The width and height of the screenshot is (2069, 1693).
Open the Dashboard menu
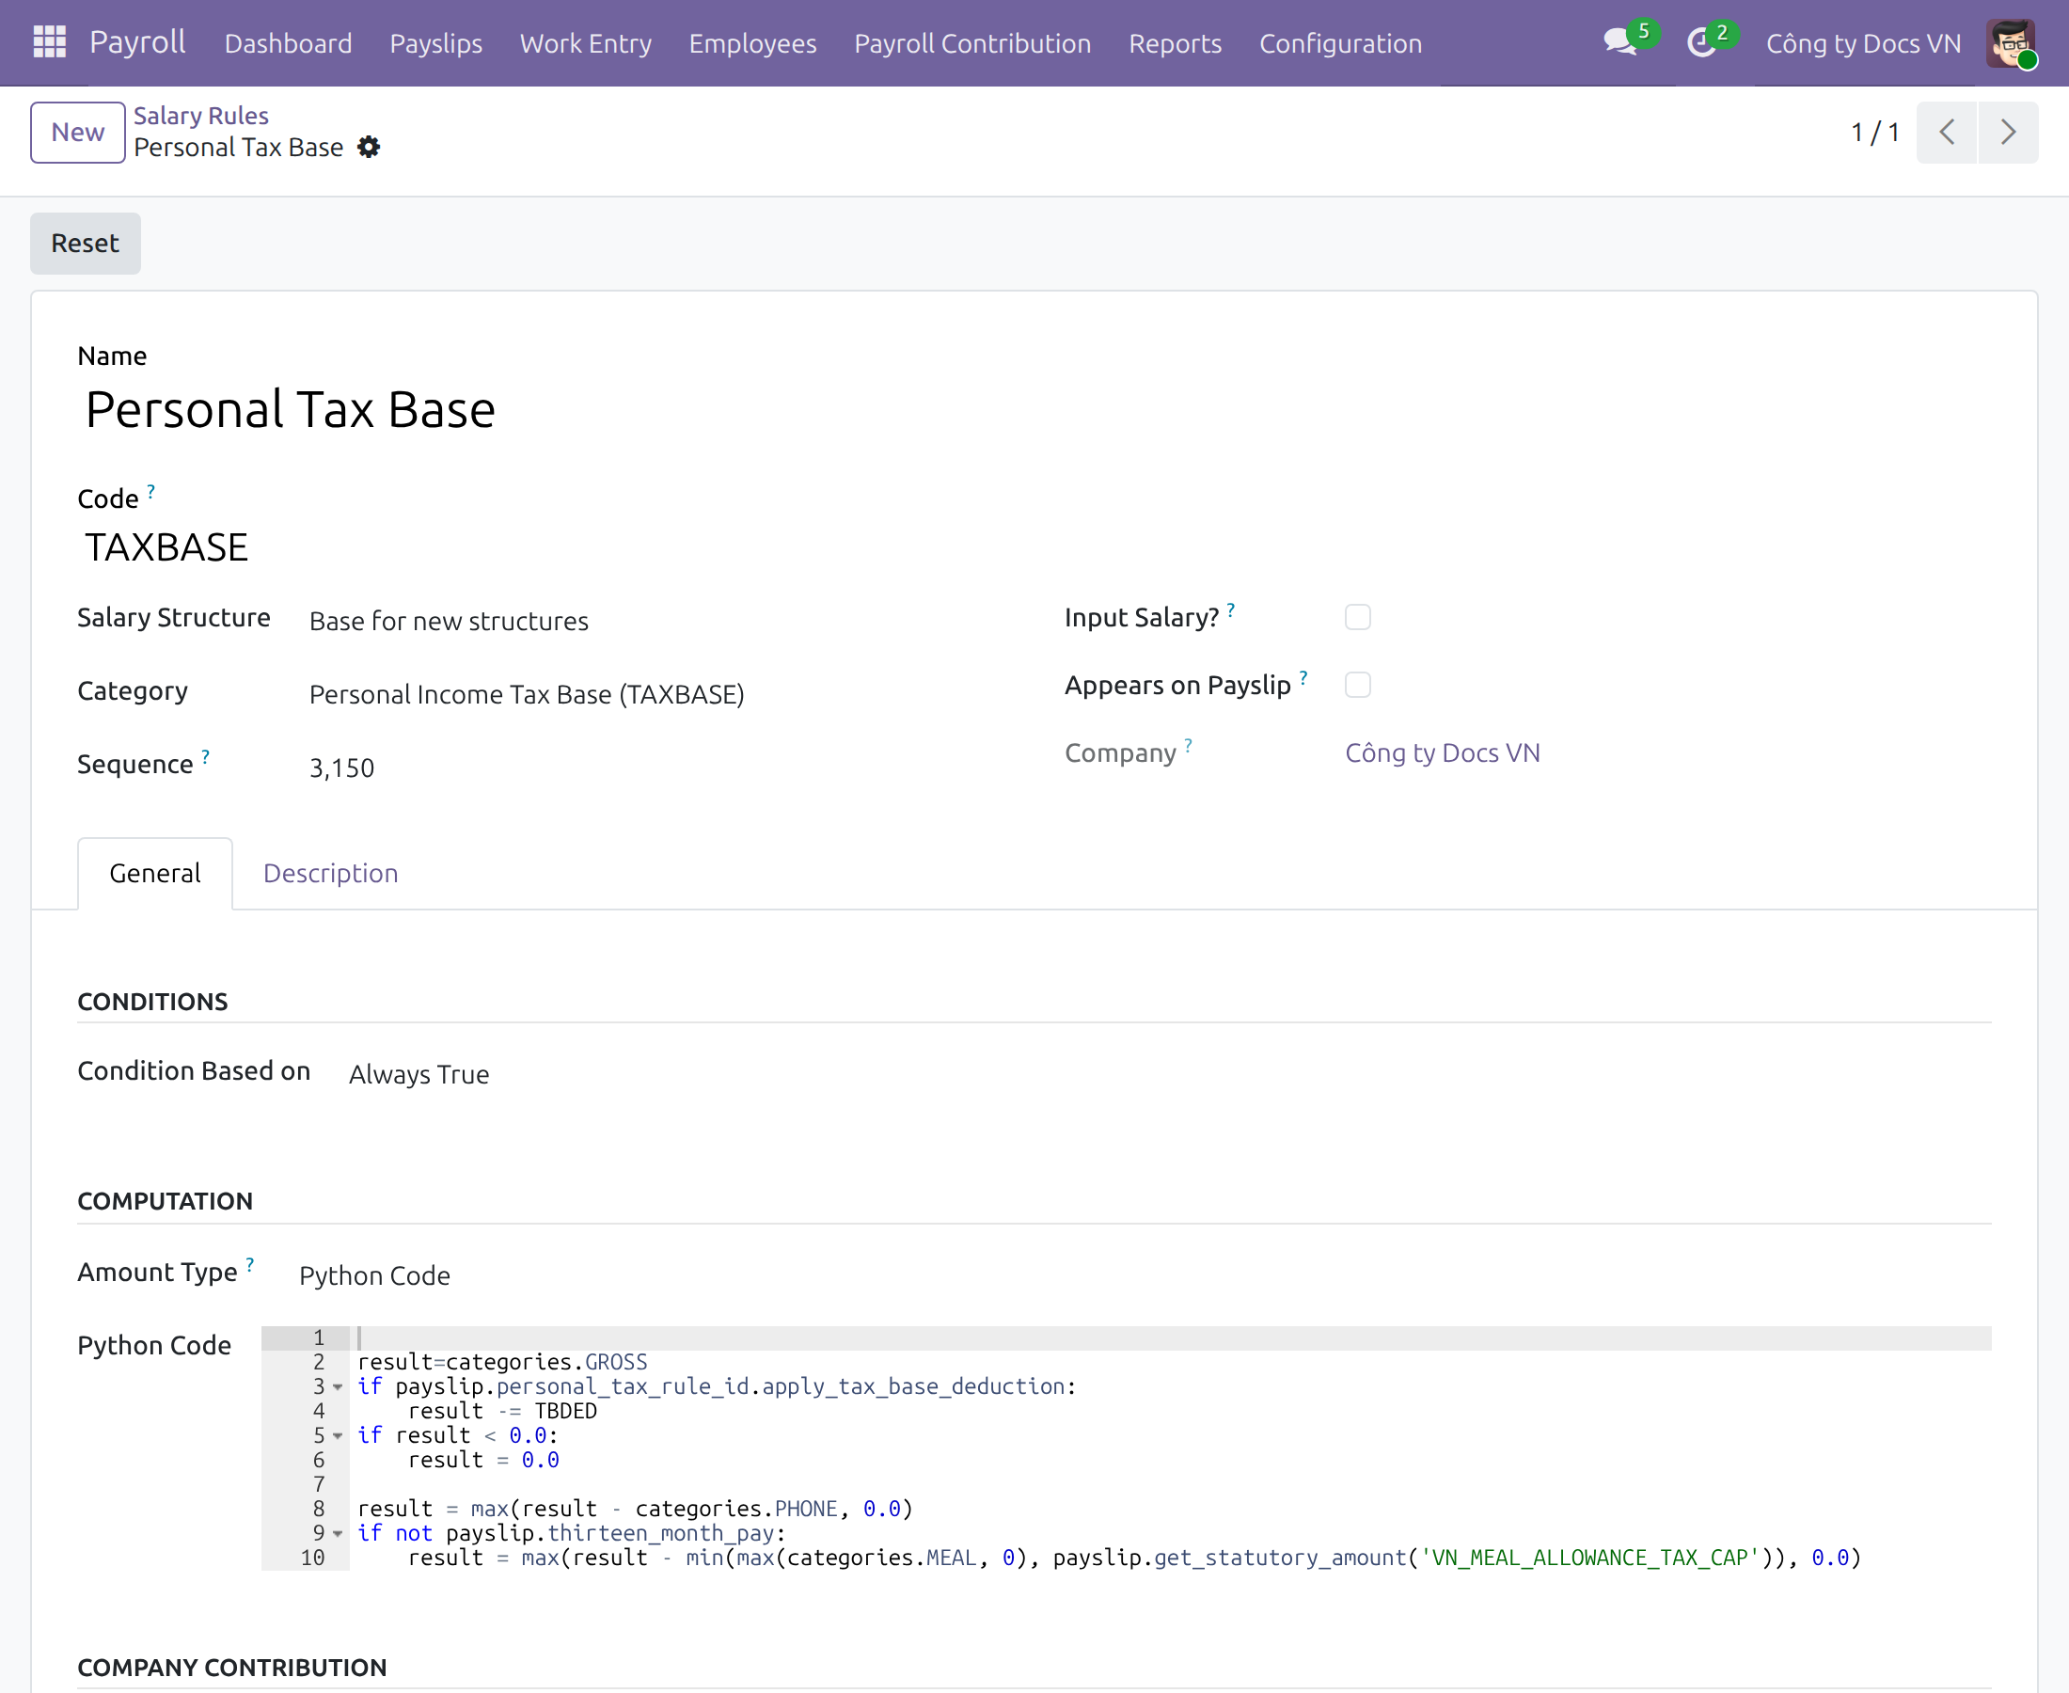(289, 43)
